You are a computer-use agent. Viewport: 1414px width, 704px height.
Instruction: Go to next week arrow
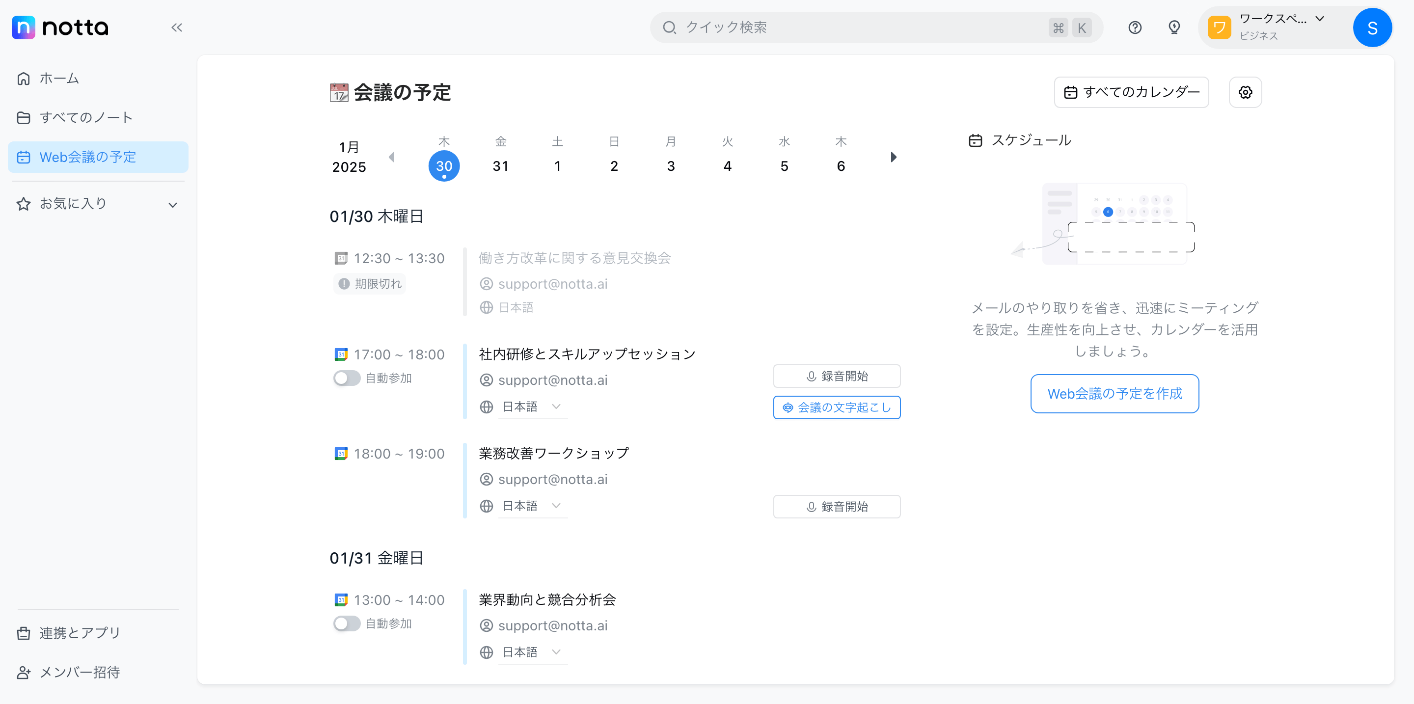coord(894,157)
